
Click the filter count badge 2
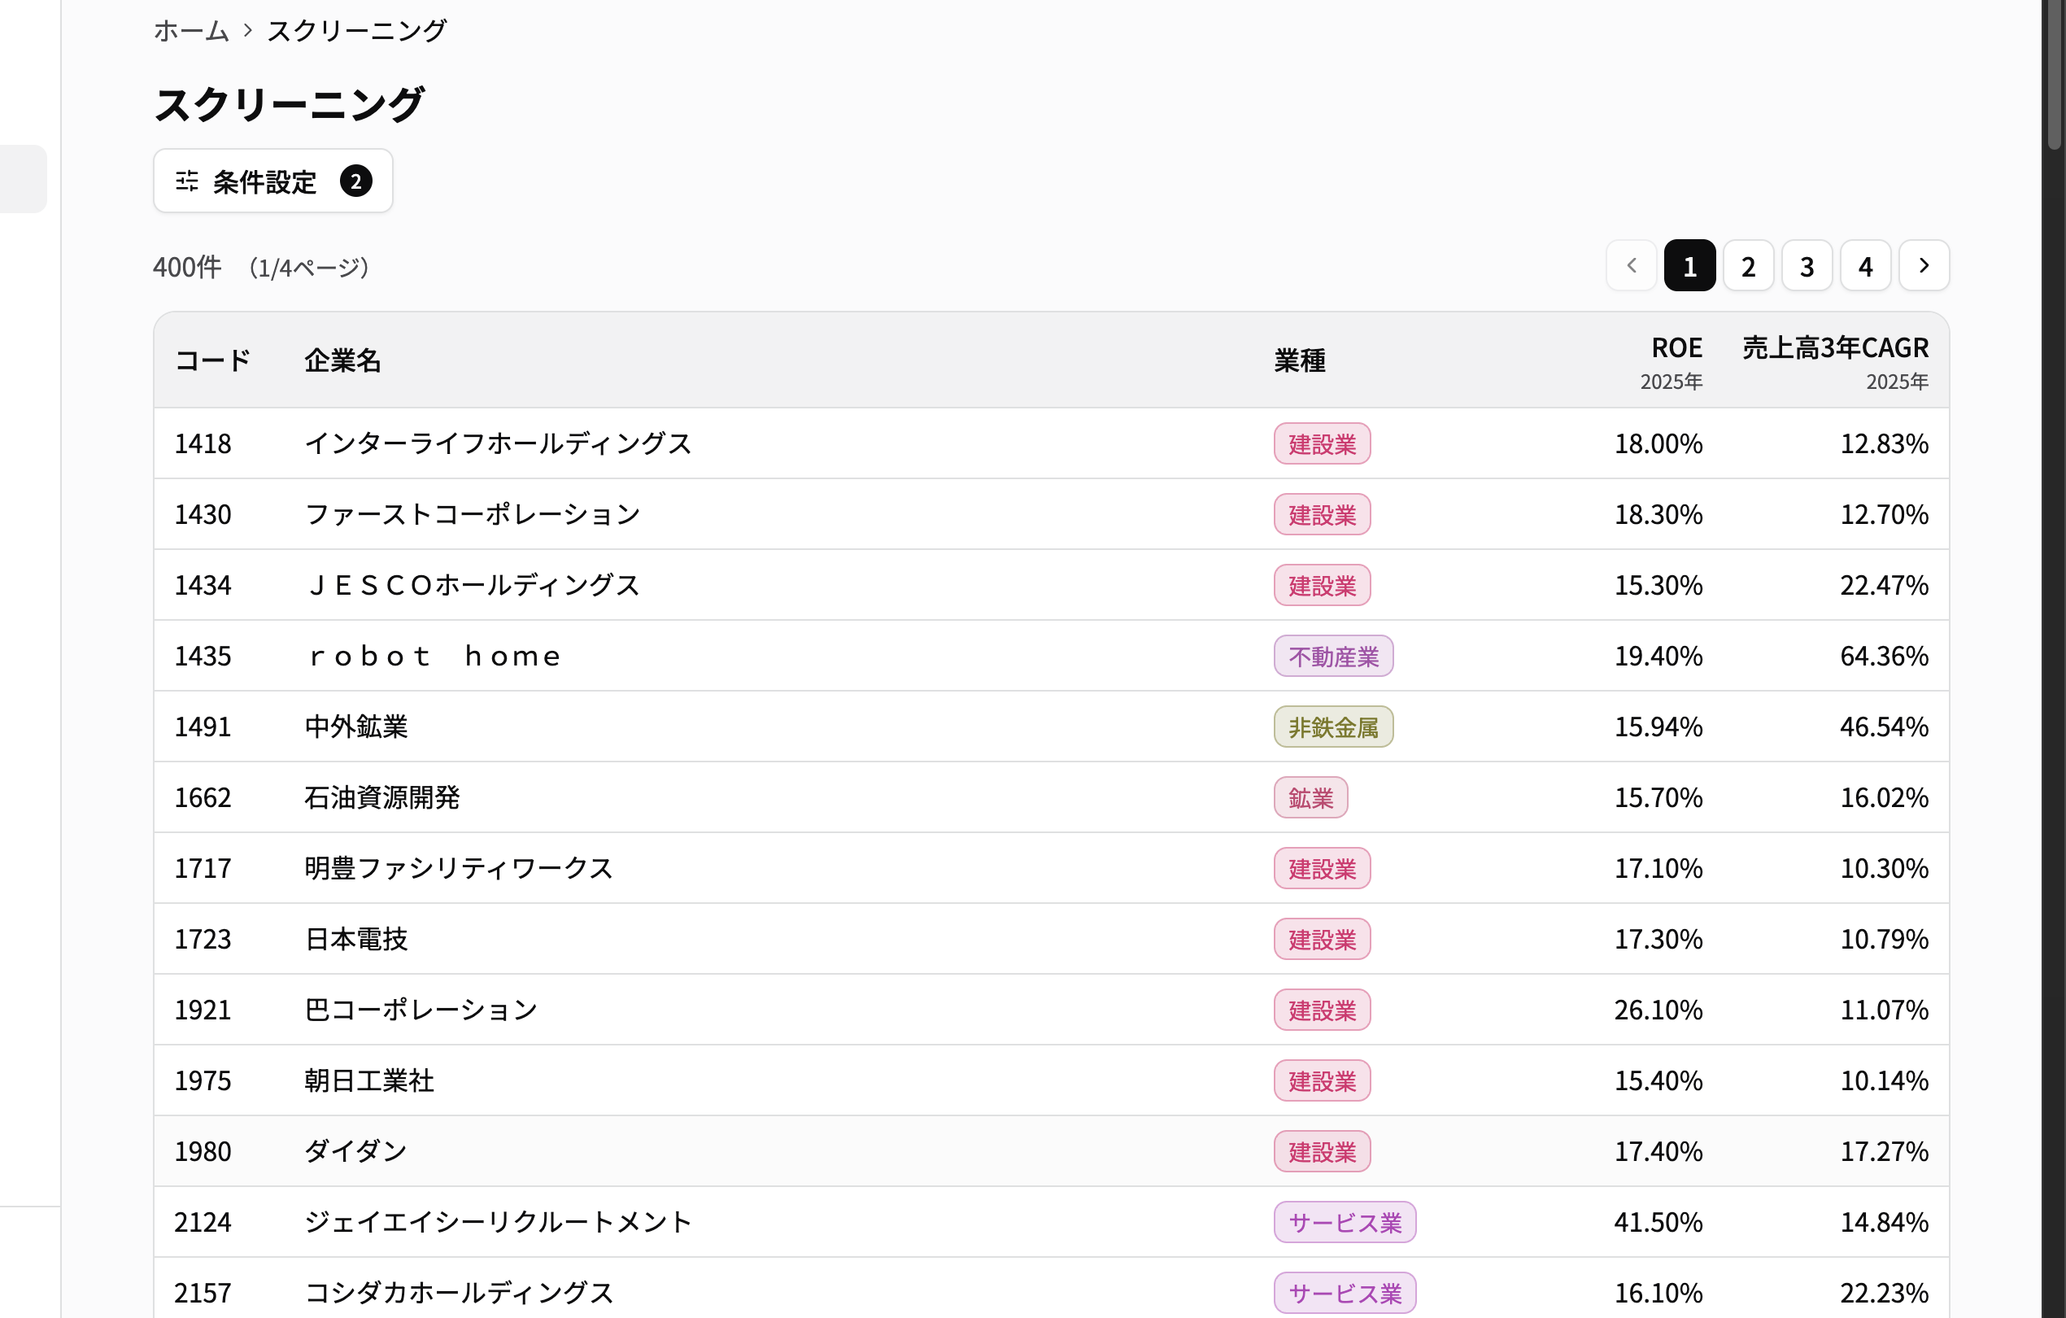coord(355,181)
